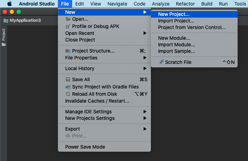
Task: Choose Invalidate Caches / Restart
Action: click(x=97, y=101)
